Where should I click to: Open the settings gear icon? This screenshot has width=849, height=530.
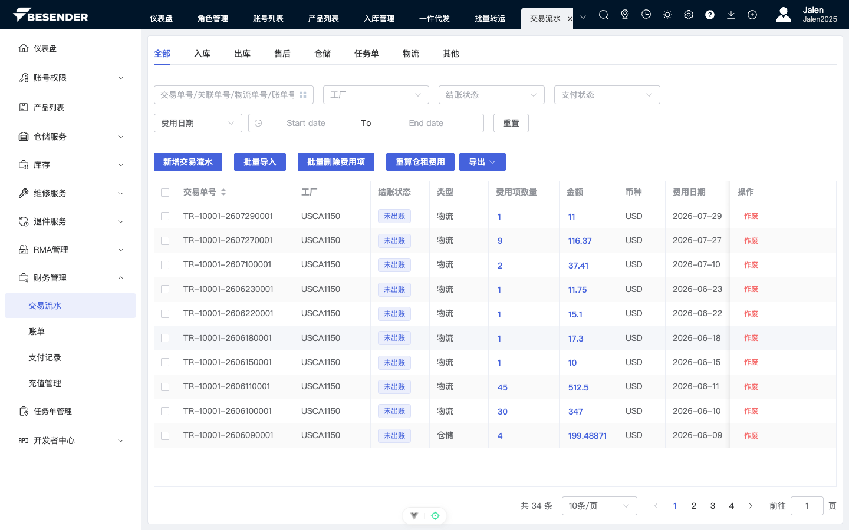[689, 15]
